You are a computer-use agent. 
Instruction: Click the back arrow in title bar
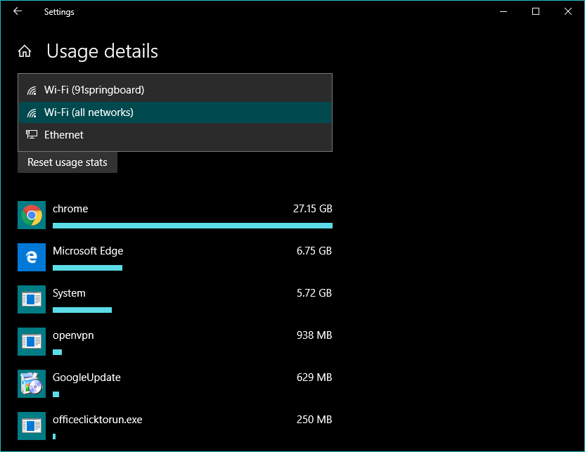(x=18, y=11)
